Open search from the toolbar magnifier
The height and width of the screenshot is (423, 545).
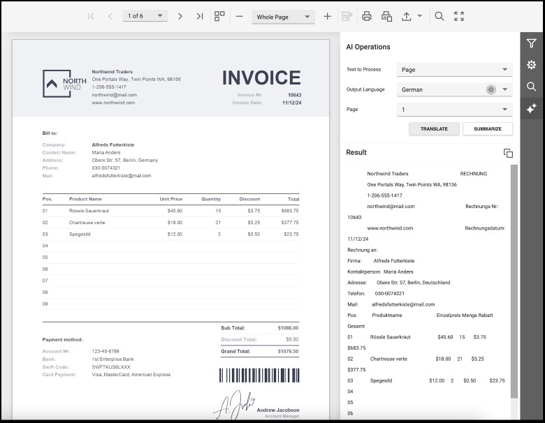[x=439, y=16]
